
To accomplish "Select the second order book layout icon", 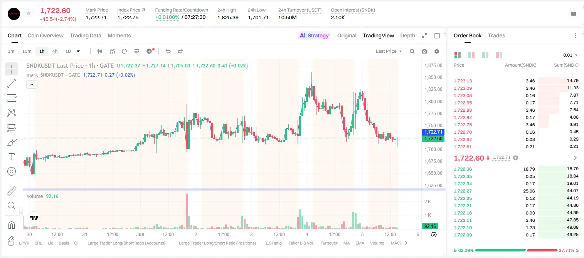I will pyautogui.click(x=471, y=55).
